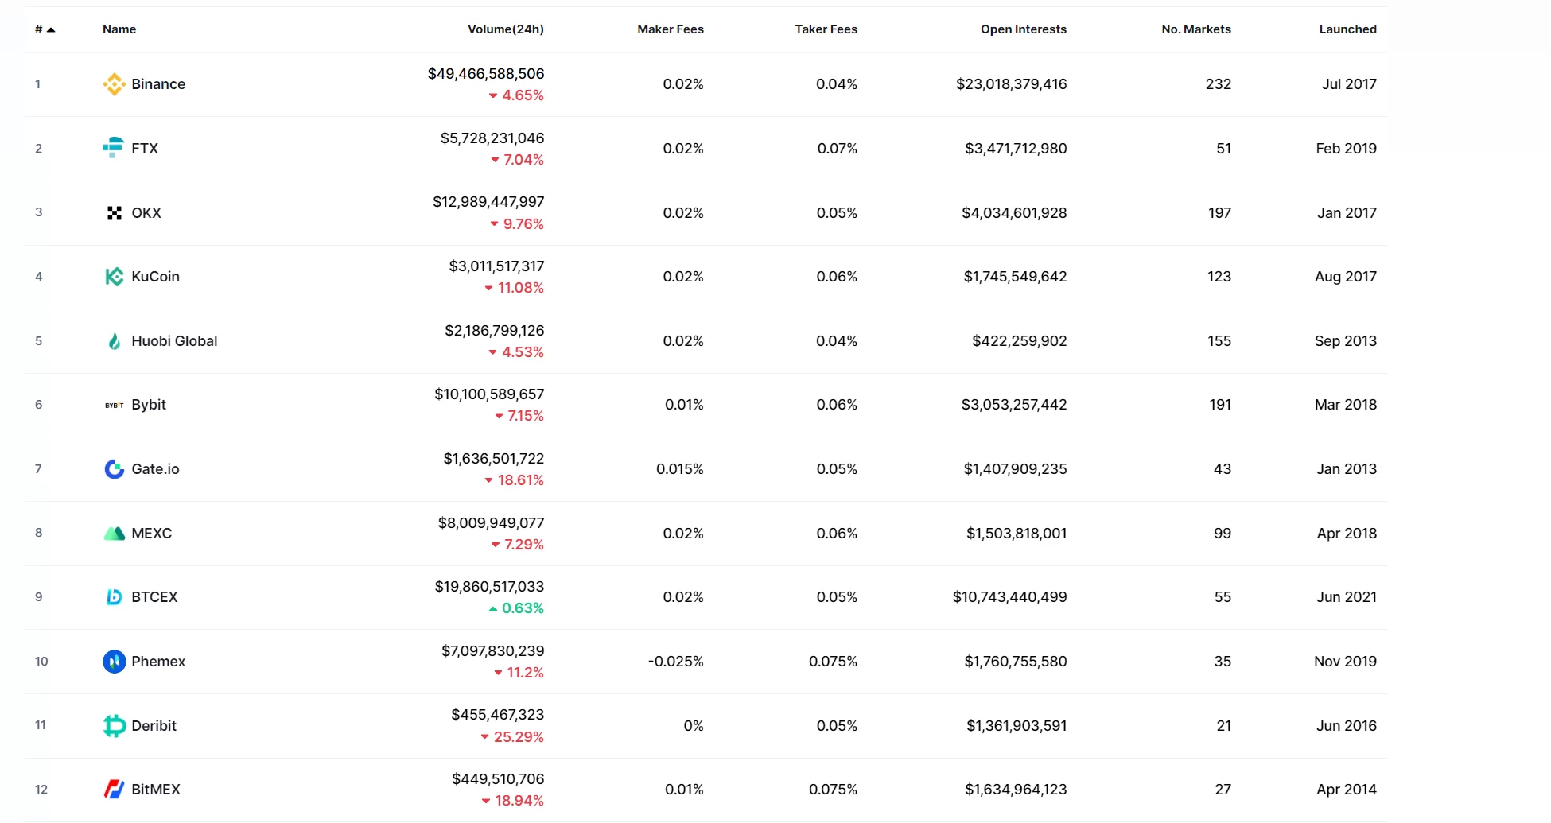
Task: Click the MEXC logo icon
Action: pos(114,534)
